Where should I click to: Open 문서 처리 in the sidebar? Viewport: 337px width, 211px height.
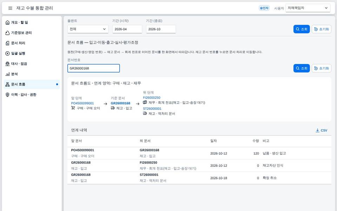tap(32, 43)
